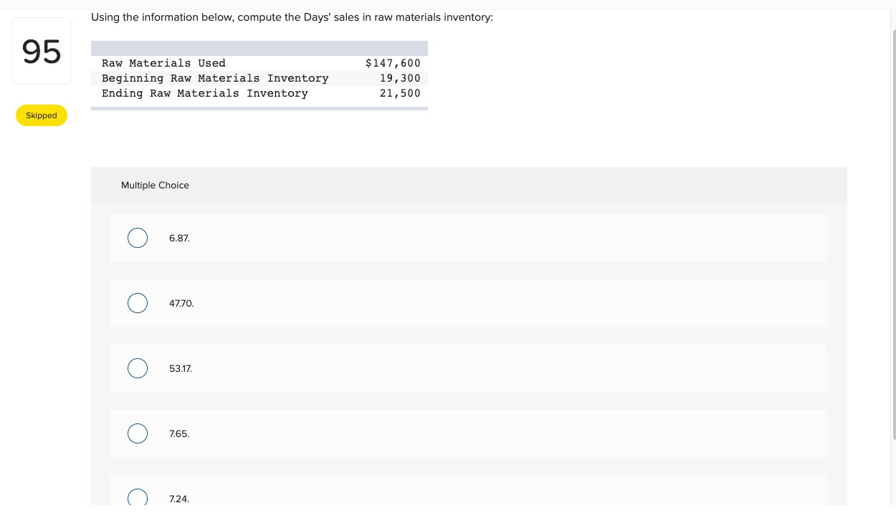
Task: Select the radio button for answer 6.87
Action: (138, 238)
